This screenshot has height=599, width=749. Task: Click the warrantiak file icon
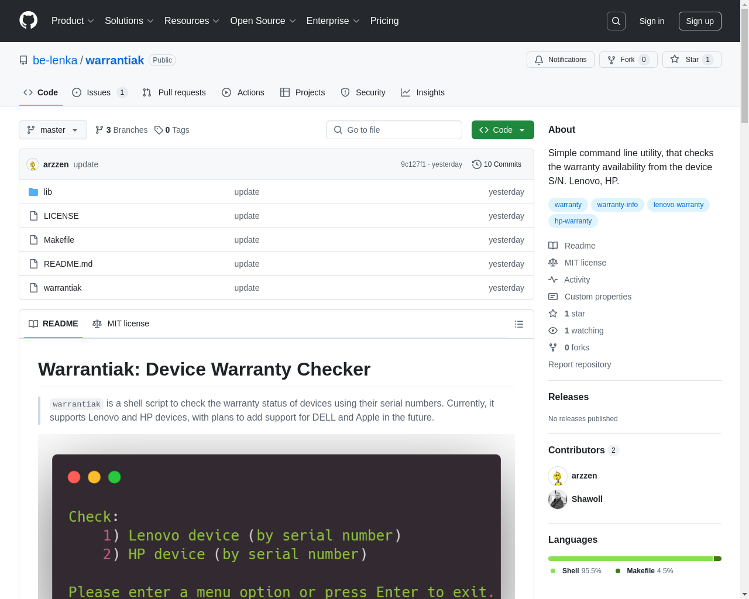click(33, 288)
